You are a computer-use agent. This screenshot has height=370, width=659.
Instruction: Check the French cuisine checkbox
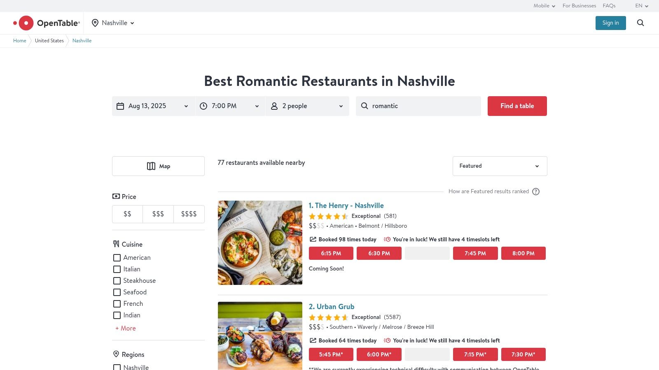tap(117, 304)
